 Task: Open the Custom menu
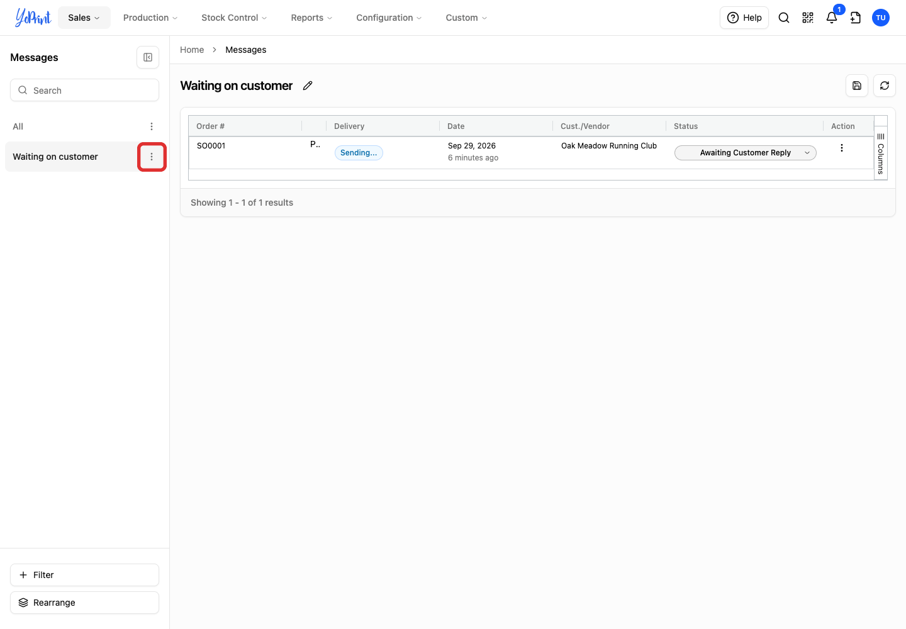(466, 18)
